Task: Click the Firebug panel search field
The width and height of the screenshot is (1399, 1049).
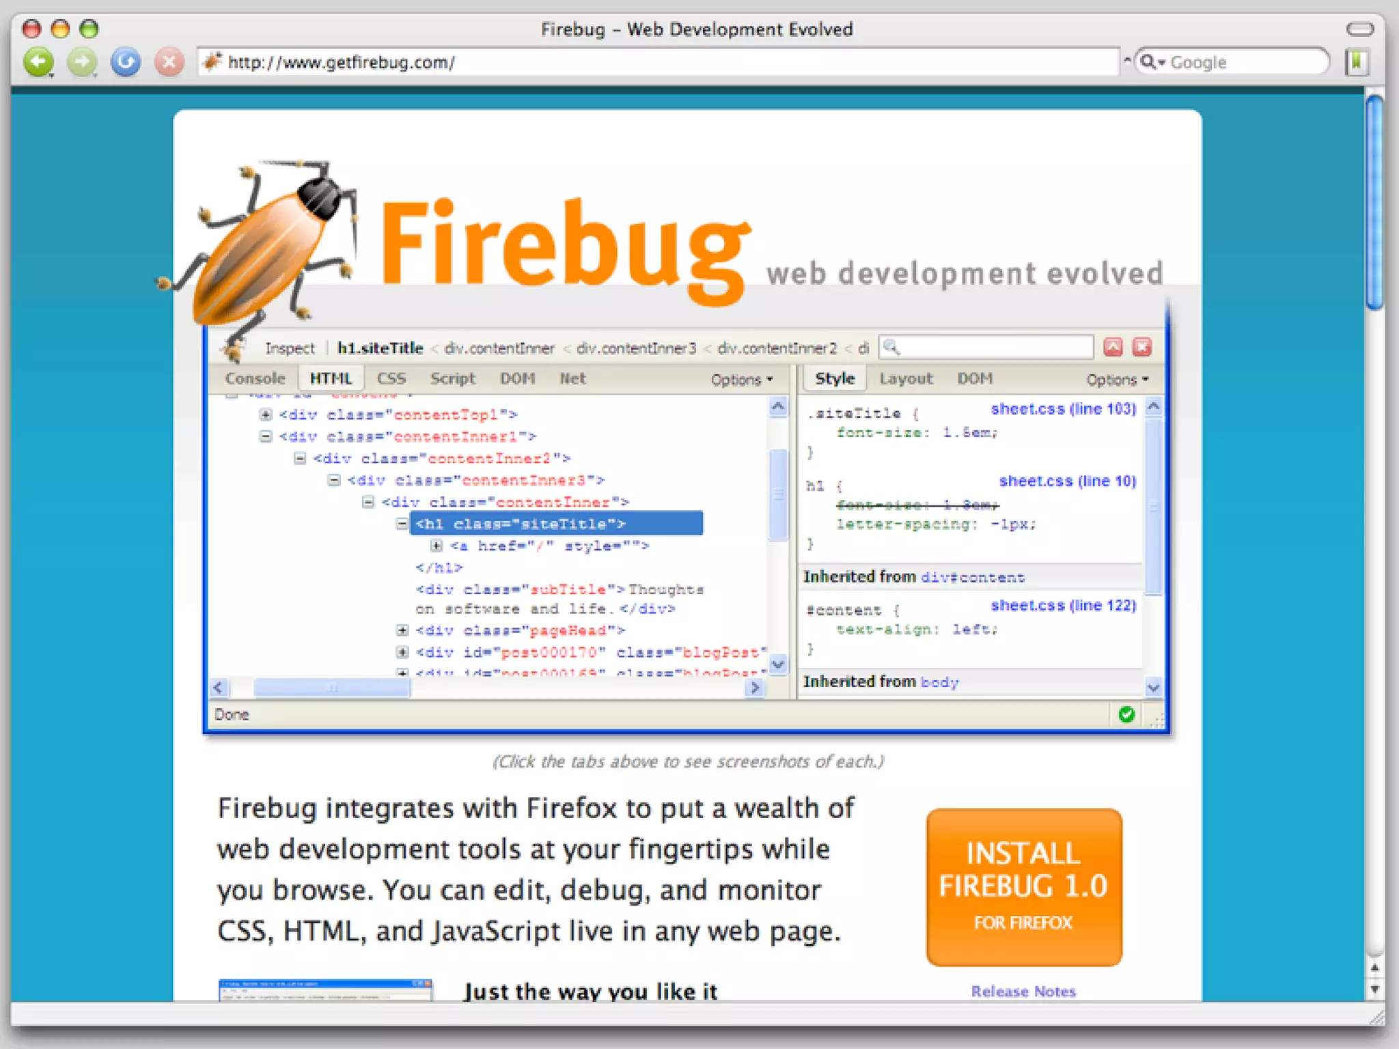Action: tap(986, 348)
